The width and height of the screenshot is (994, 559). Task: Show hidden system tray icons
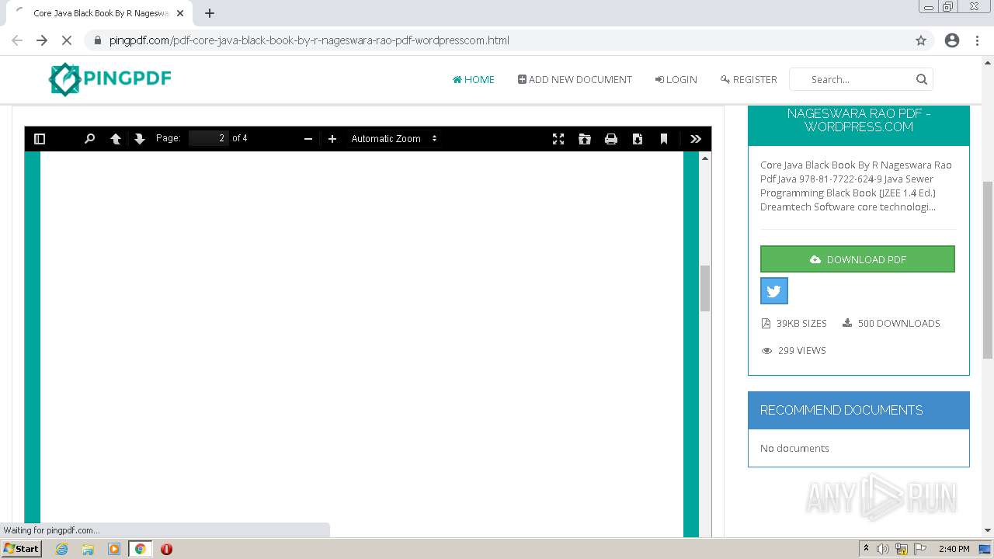866,548
